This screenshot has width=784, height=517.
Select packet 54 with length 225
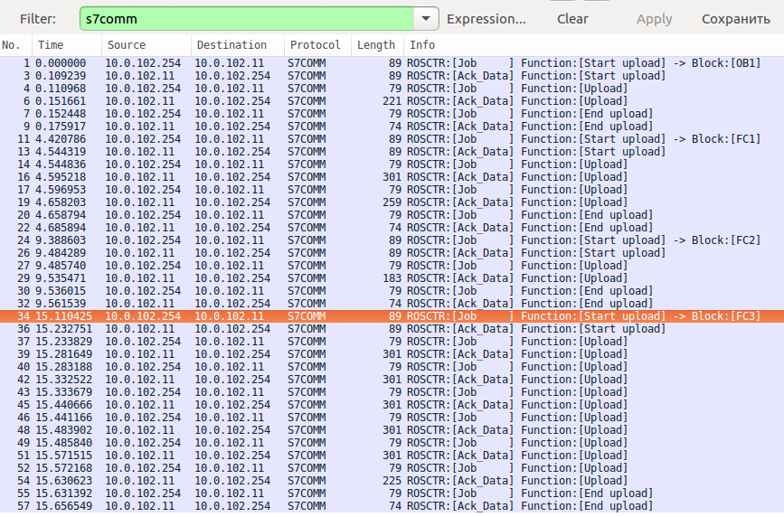[x=392, y=481]
